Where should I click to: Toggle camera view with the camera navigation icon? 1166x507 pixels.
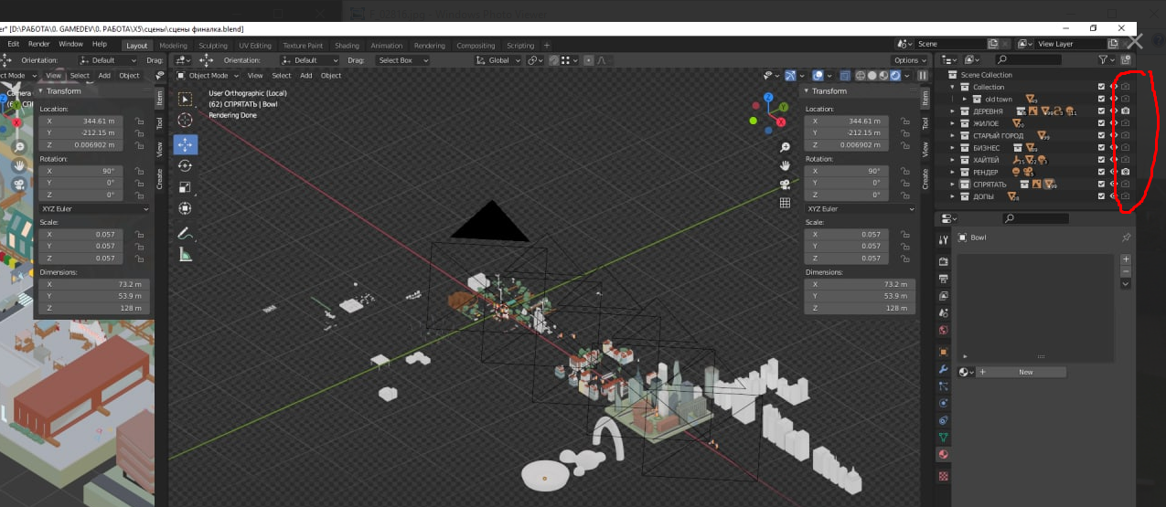785,184
